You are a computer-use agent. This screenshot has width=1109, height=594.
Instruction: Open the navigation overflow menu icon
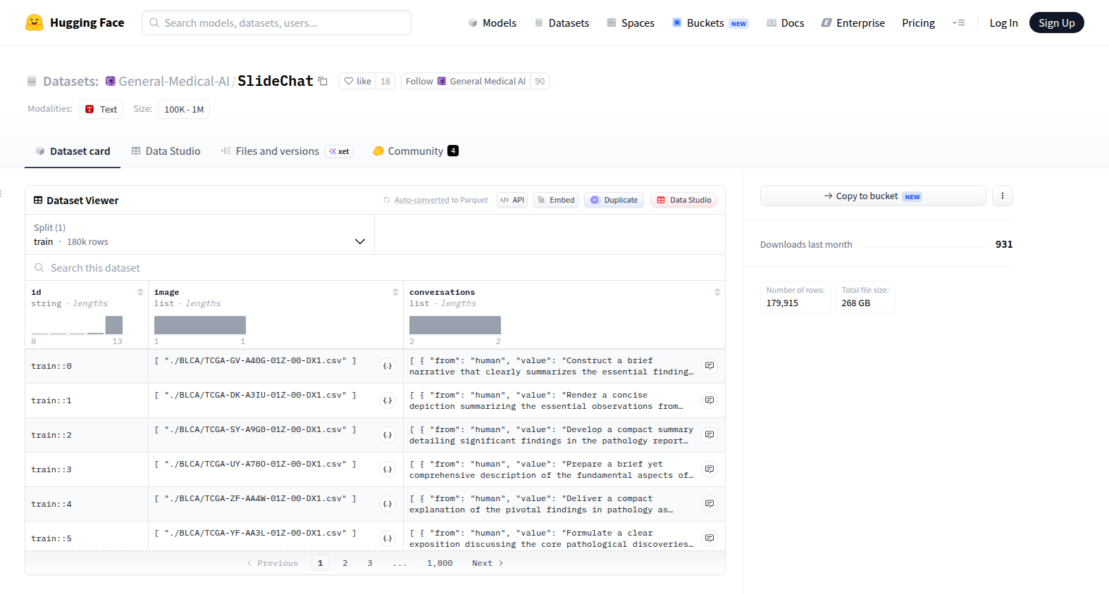[x=958, y=23]
